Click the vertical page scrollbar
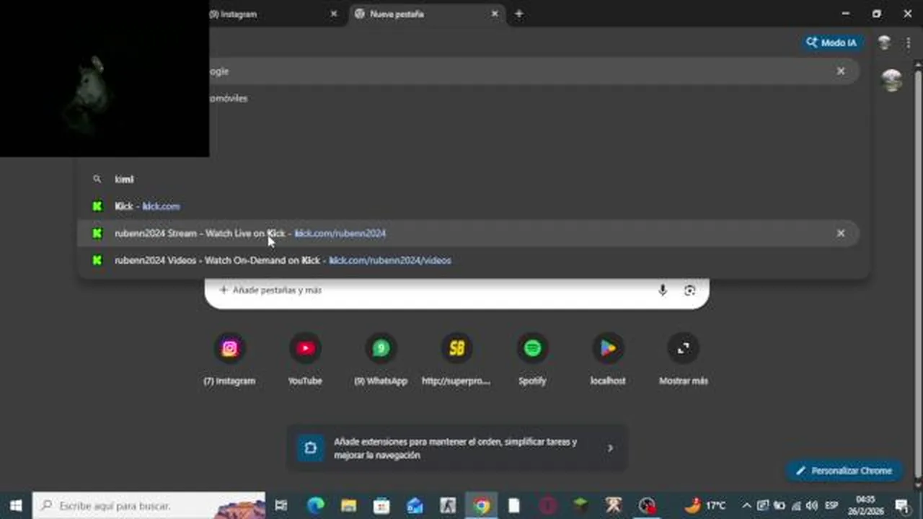Screen dimensions: 923x519 918,274
